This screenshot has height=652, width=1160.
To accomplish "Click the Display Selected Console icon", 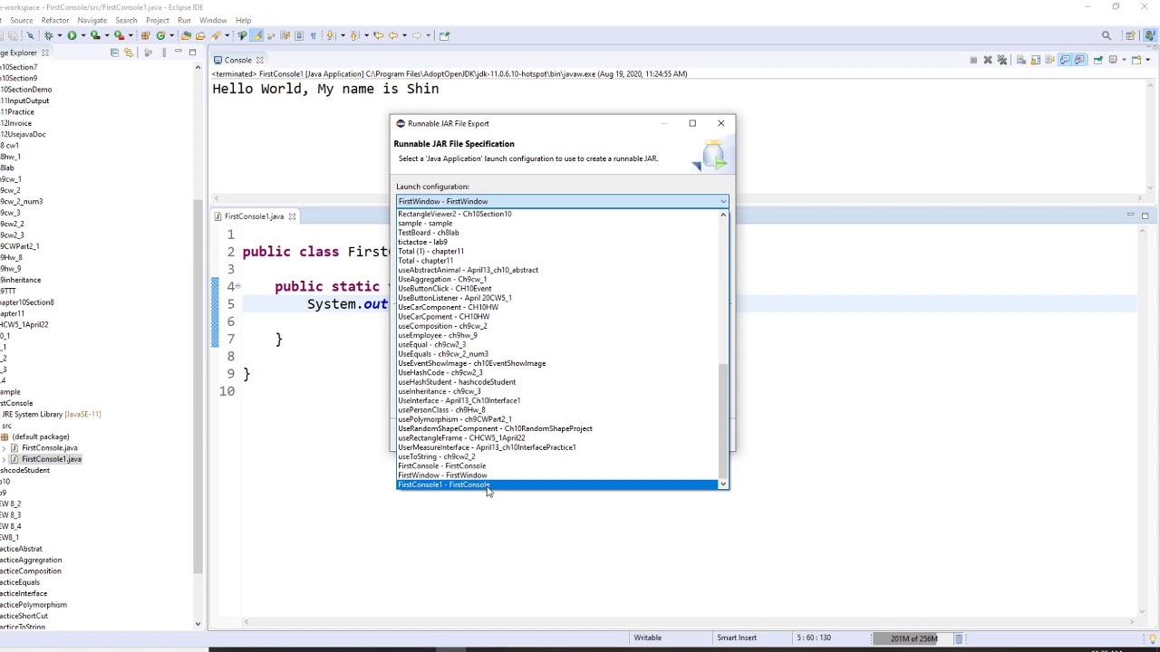I will click(1113, 60).
